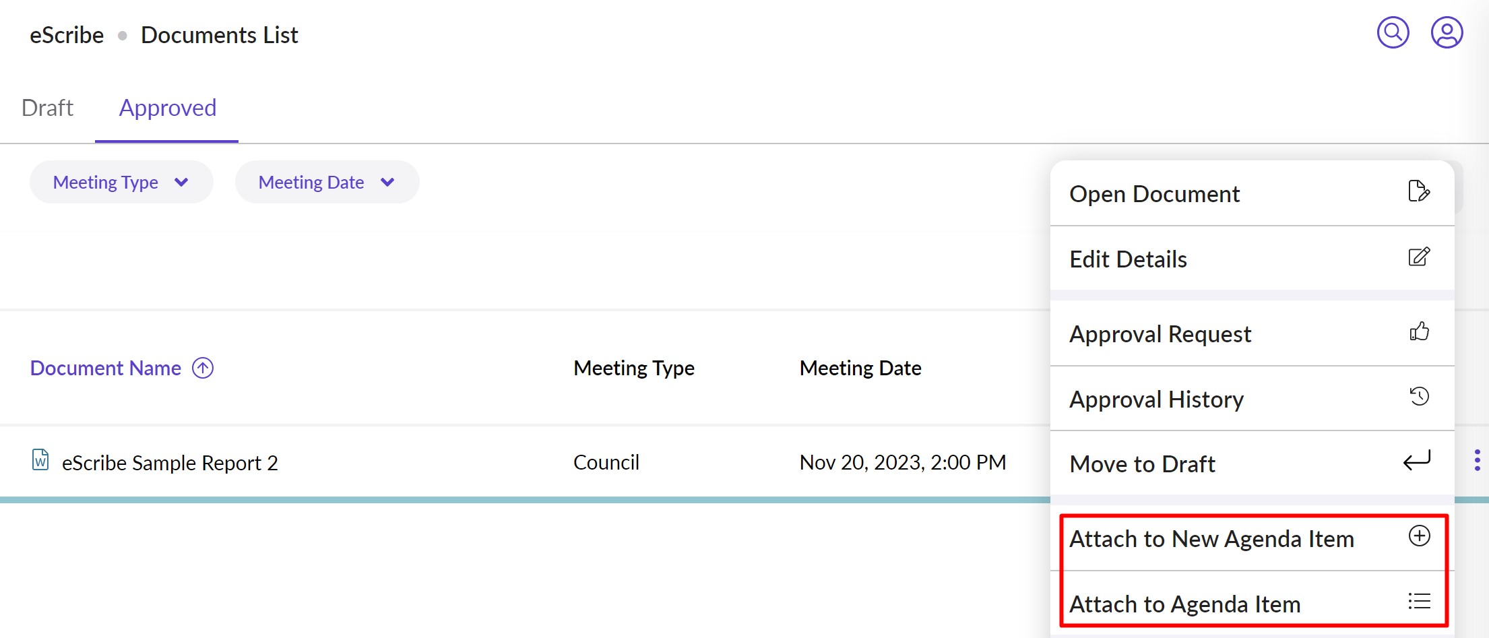
Task: Click the Word file icon beside eScribe Sample Report 2
Action: pos(40,460)
